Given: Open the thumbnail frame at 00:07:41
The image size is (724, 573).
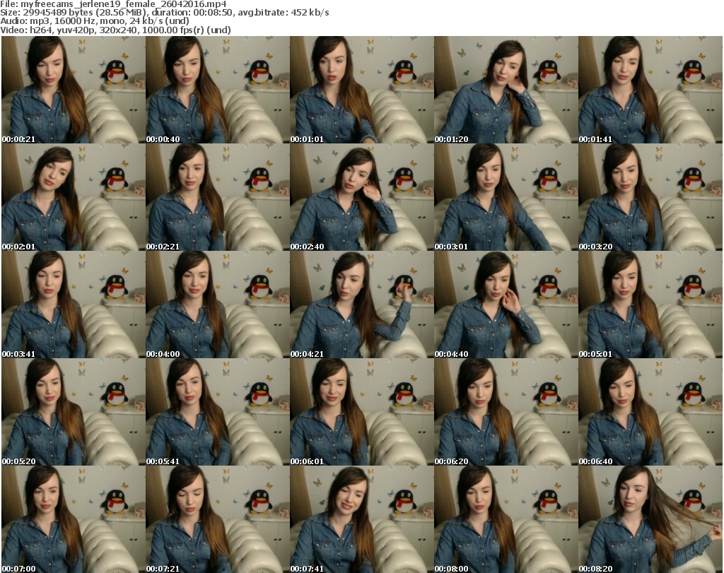Looking at the screenshot, I should tap(362, 519).
